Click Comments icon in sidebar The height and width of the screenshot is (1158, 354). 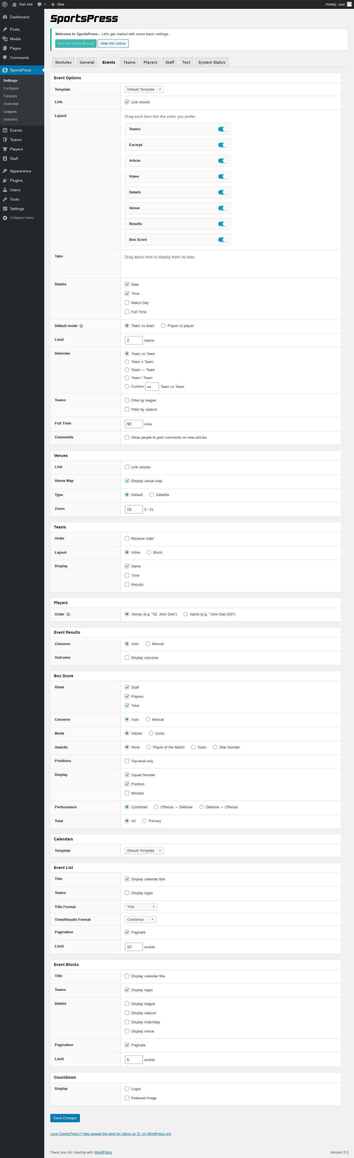pyautogui.click(x=5, y=58)
